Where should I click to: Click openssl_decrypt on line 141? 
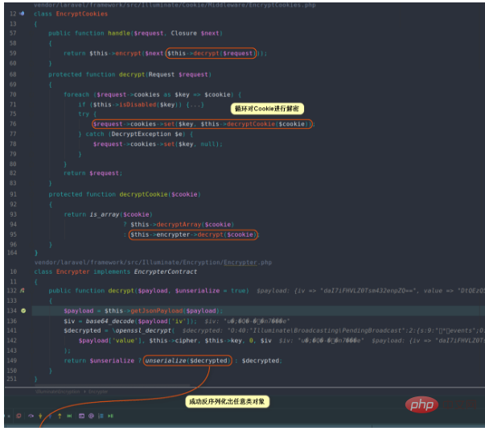tap(143, 330)
